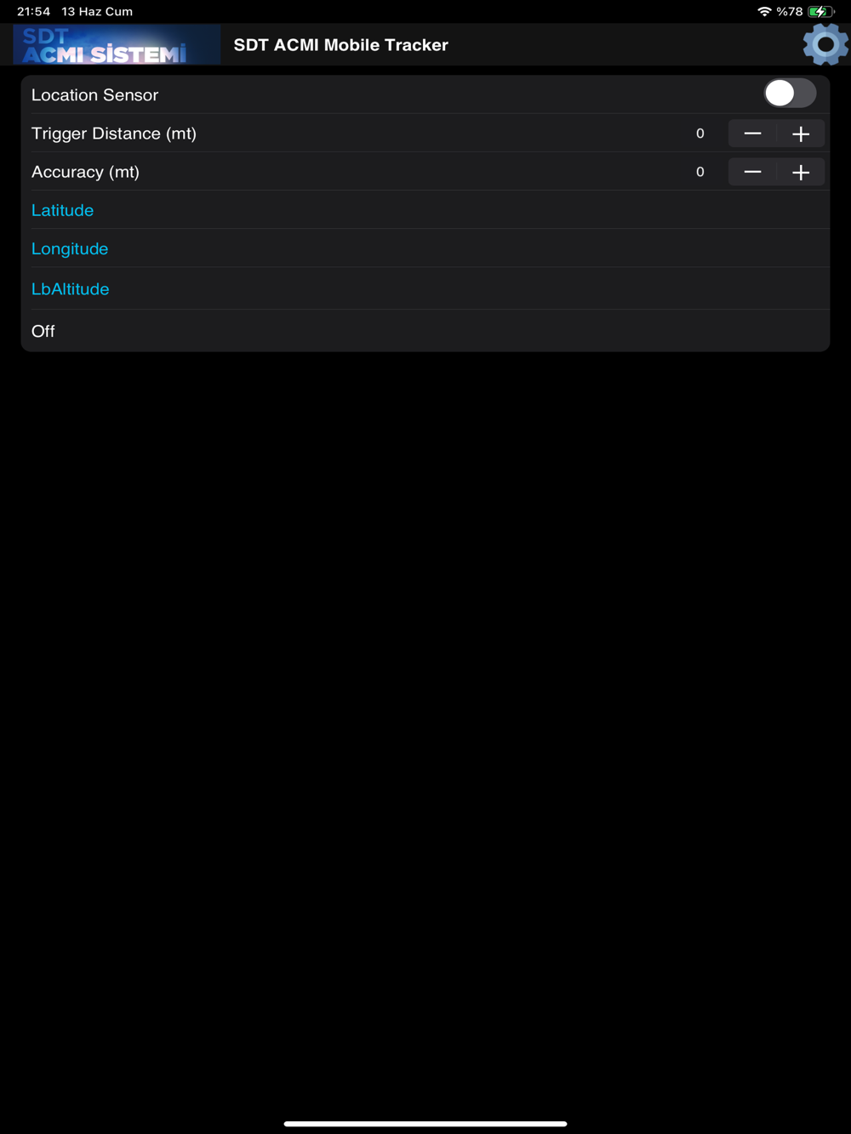Open settings with the gear icon
This screenshot has height=1134, width=851.
point(825,44)
